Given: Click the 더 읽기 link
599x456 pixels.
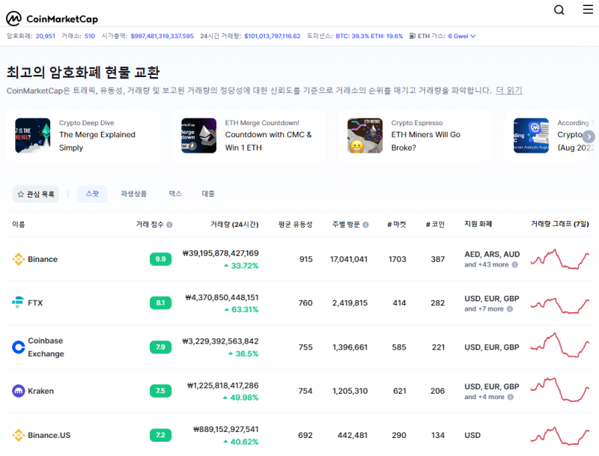Looking at the screenshot, I should tap(509, 91).
